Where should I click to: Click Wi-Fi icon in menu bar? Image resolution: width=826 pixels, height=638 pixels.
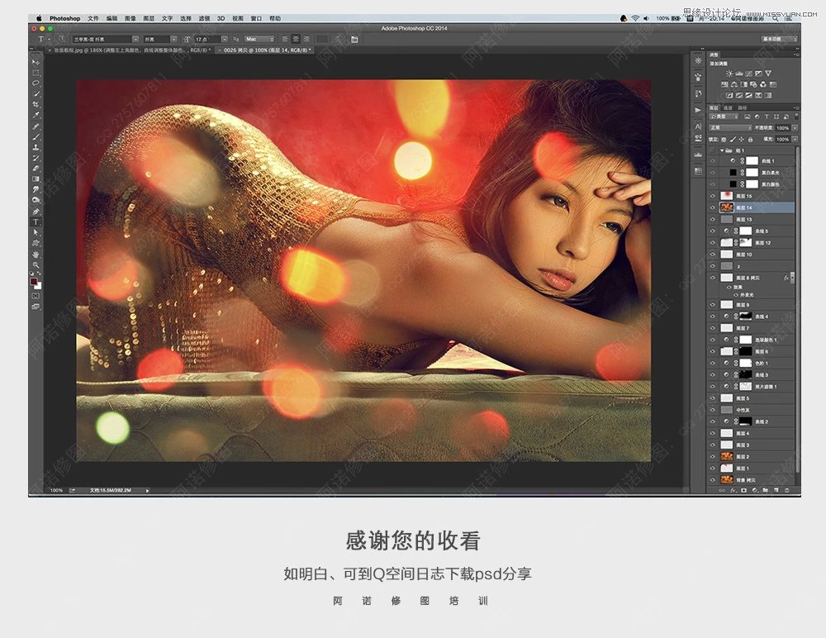tap(635, 18)
